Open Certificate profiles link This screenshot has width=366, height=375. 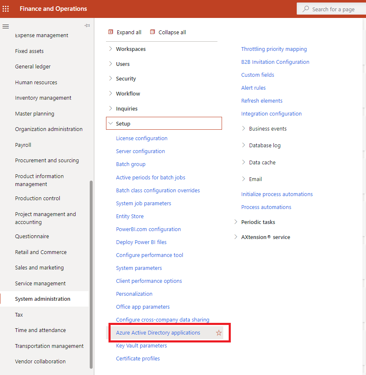click(x=138, y=358)
